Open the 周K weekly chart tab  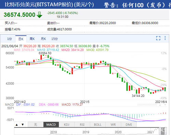point(32,39)
